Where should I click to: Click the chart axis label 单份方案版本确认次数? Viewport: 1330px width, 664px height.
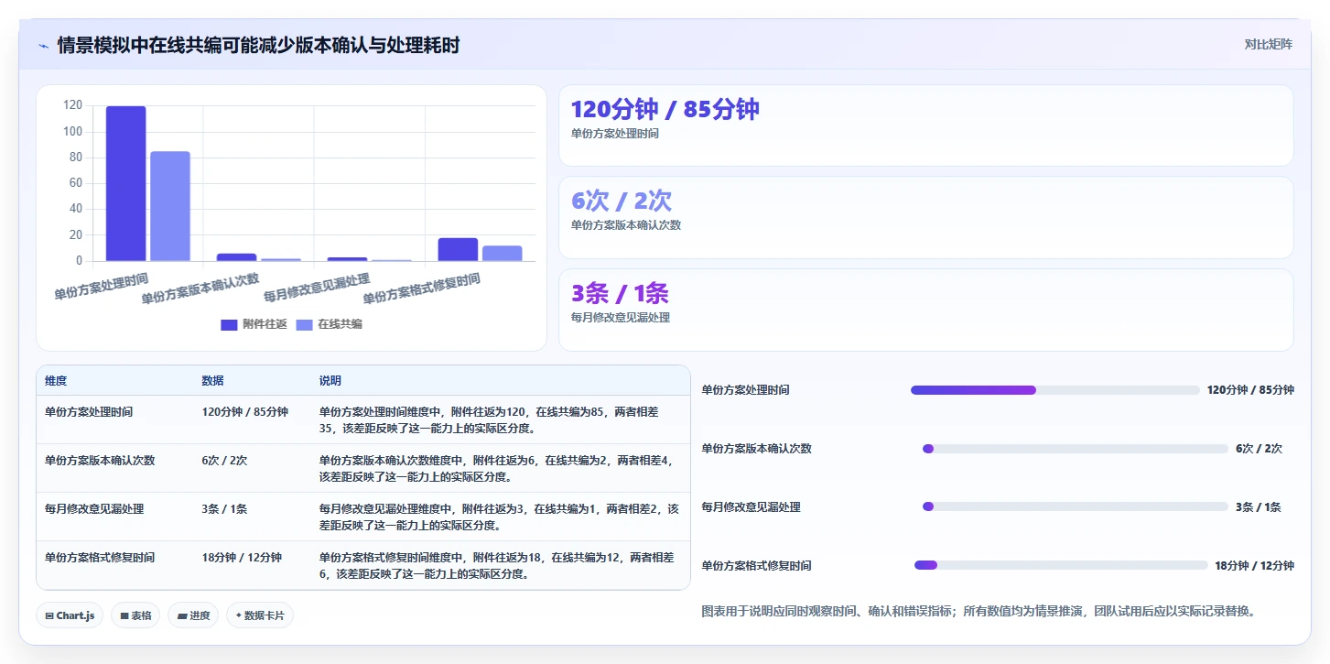200,288
